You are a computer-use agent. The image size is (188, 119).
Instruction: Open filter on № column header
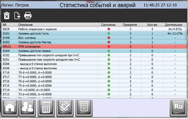(14, 25)
